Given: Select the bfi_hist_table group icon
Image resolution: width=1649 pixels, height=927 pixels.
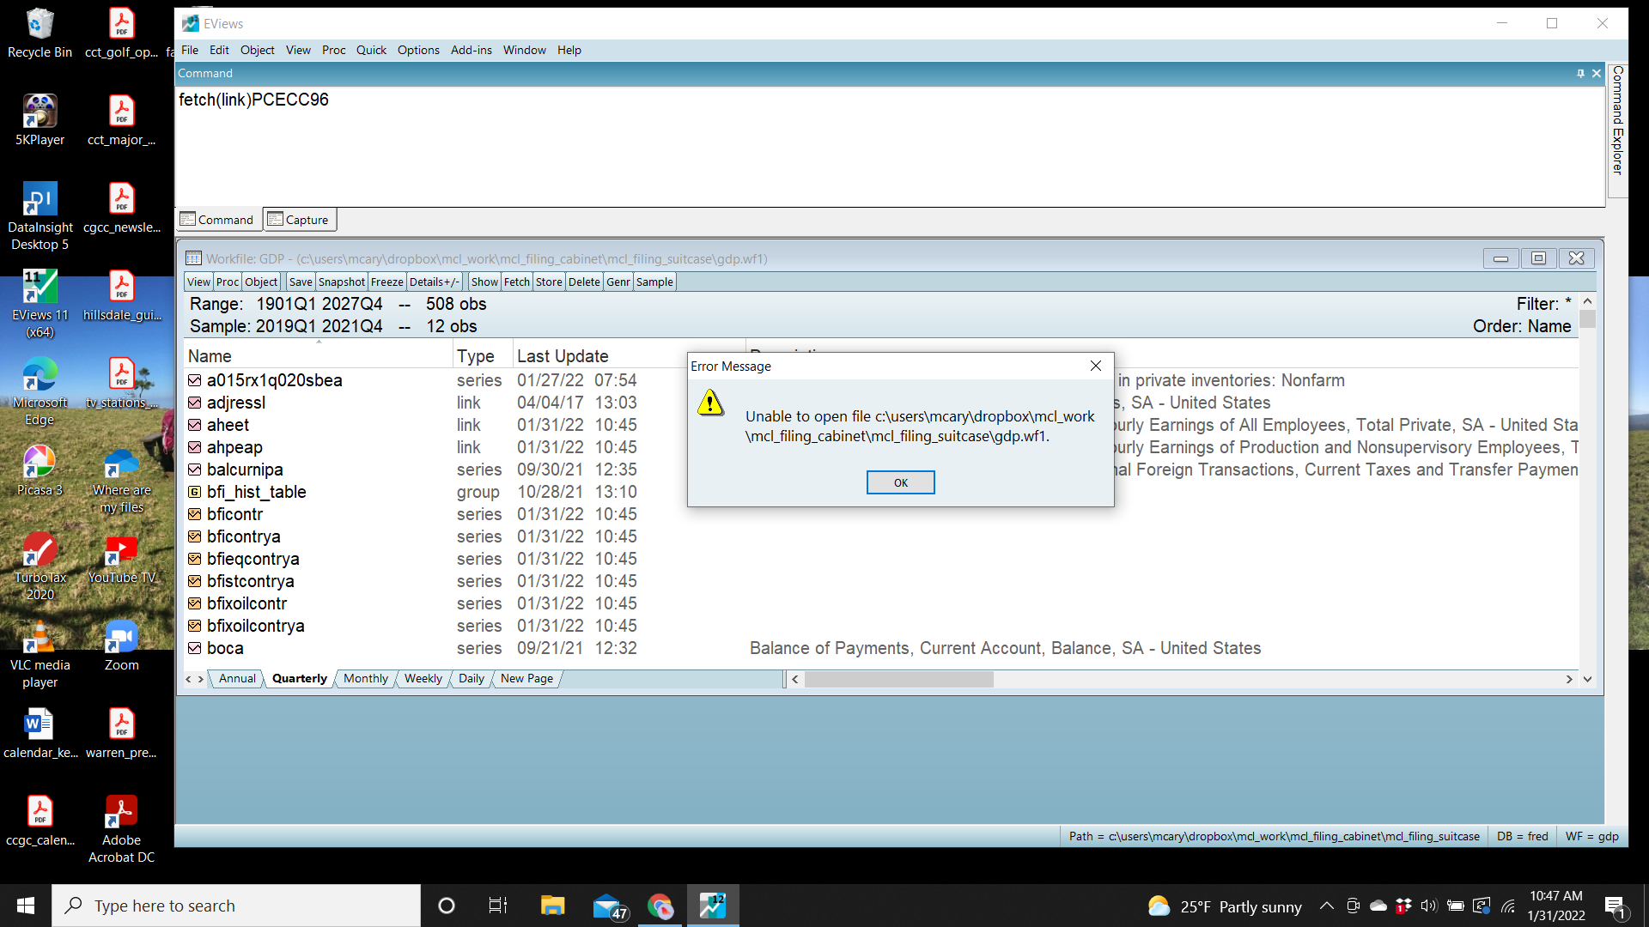Looking at the screenshot, I should (x=195, y=492).
